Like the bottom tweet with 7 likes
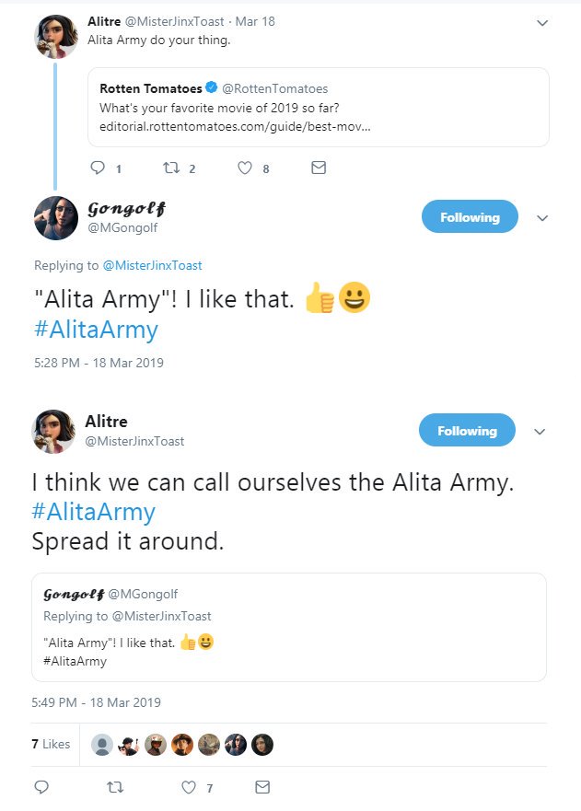This screenshot has width=581, height=811. [x=190, y=788]
